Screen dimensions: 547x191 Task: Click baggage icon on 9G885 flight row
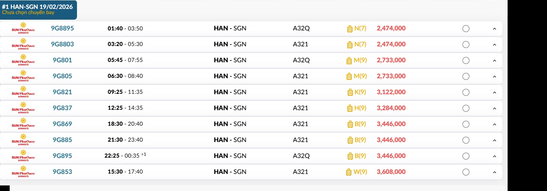(350, 140)
